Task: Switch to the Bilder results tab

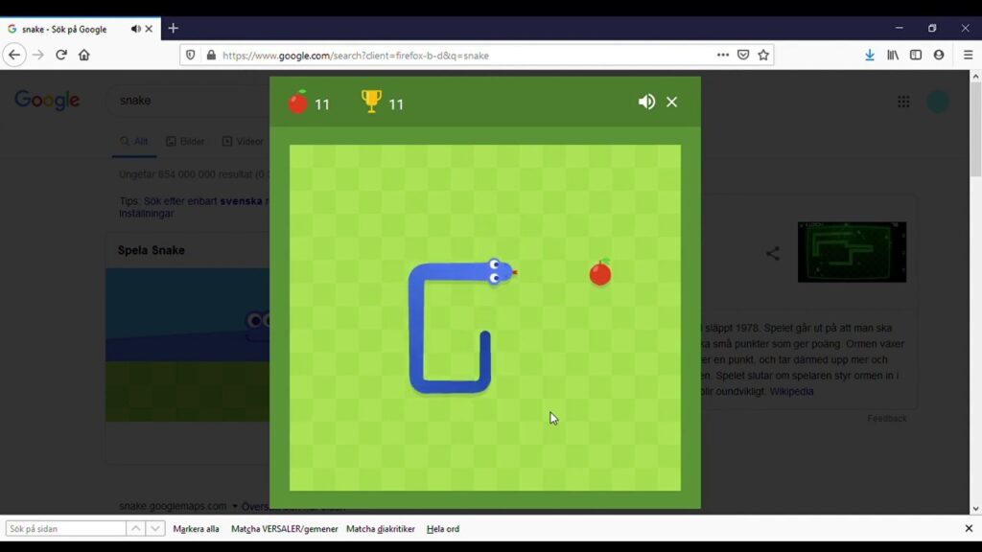Action: point(185,142)
